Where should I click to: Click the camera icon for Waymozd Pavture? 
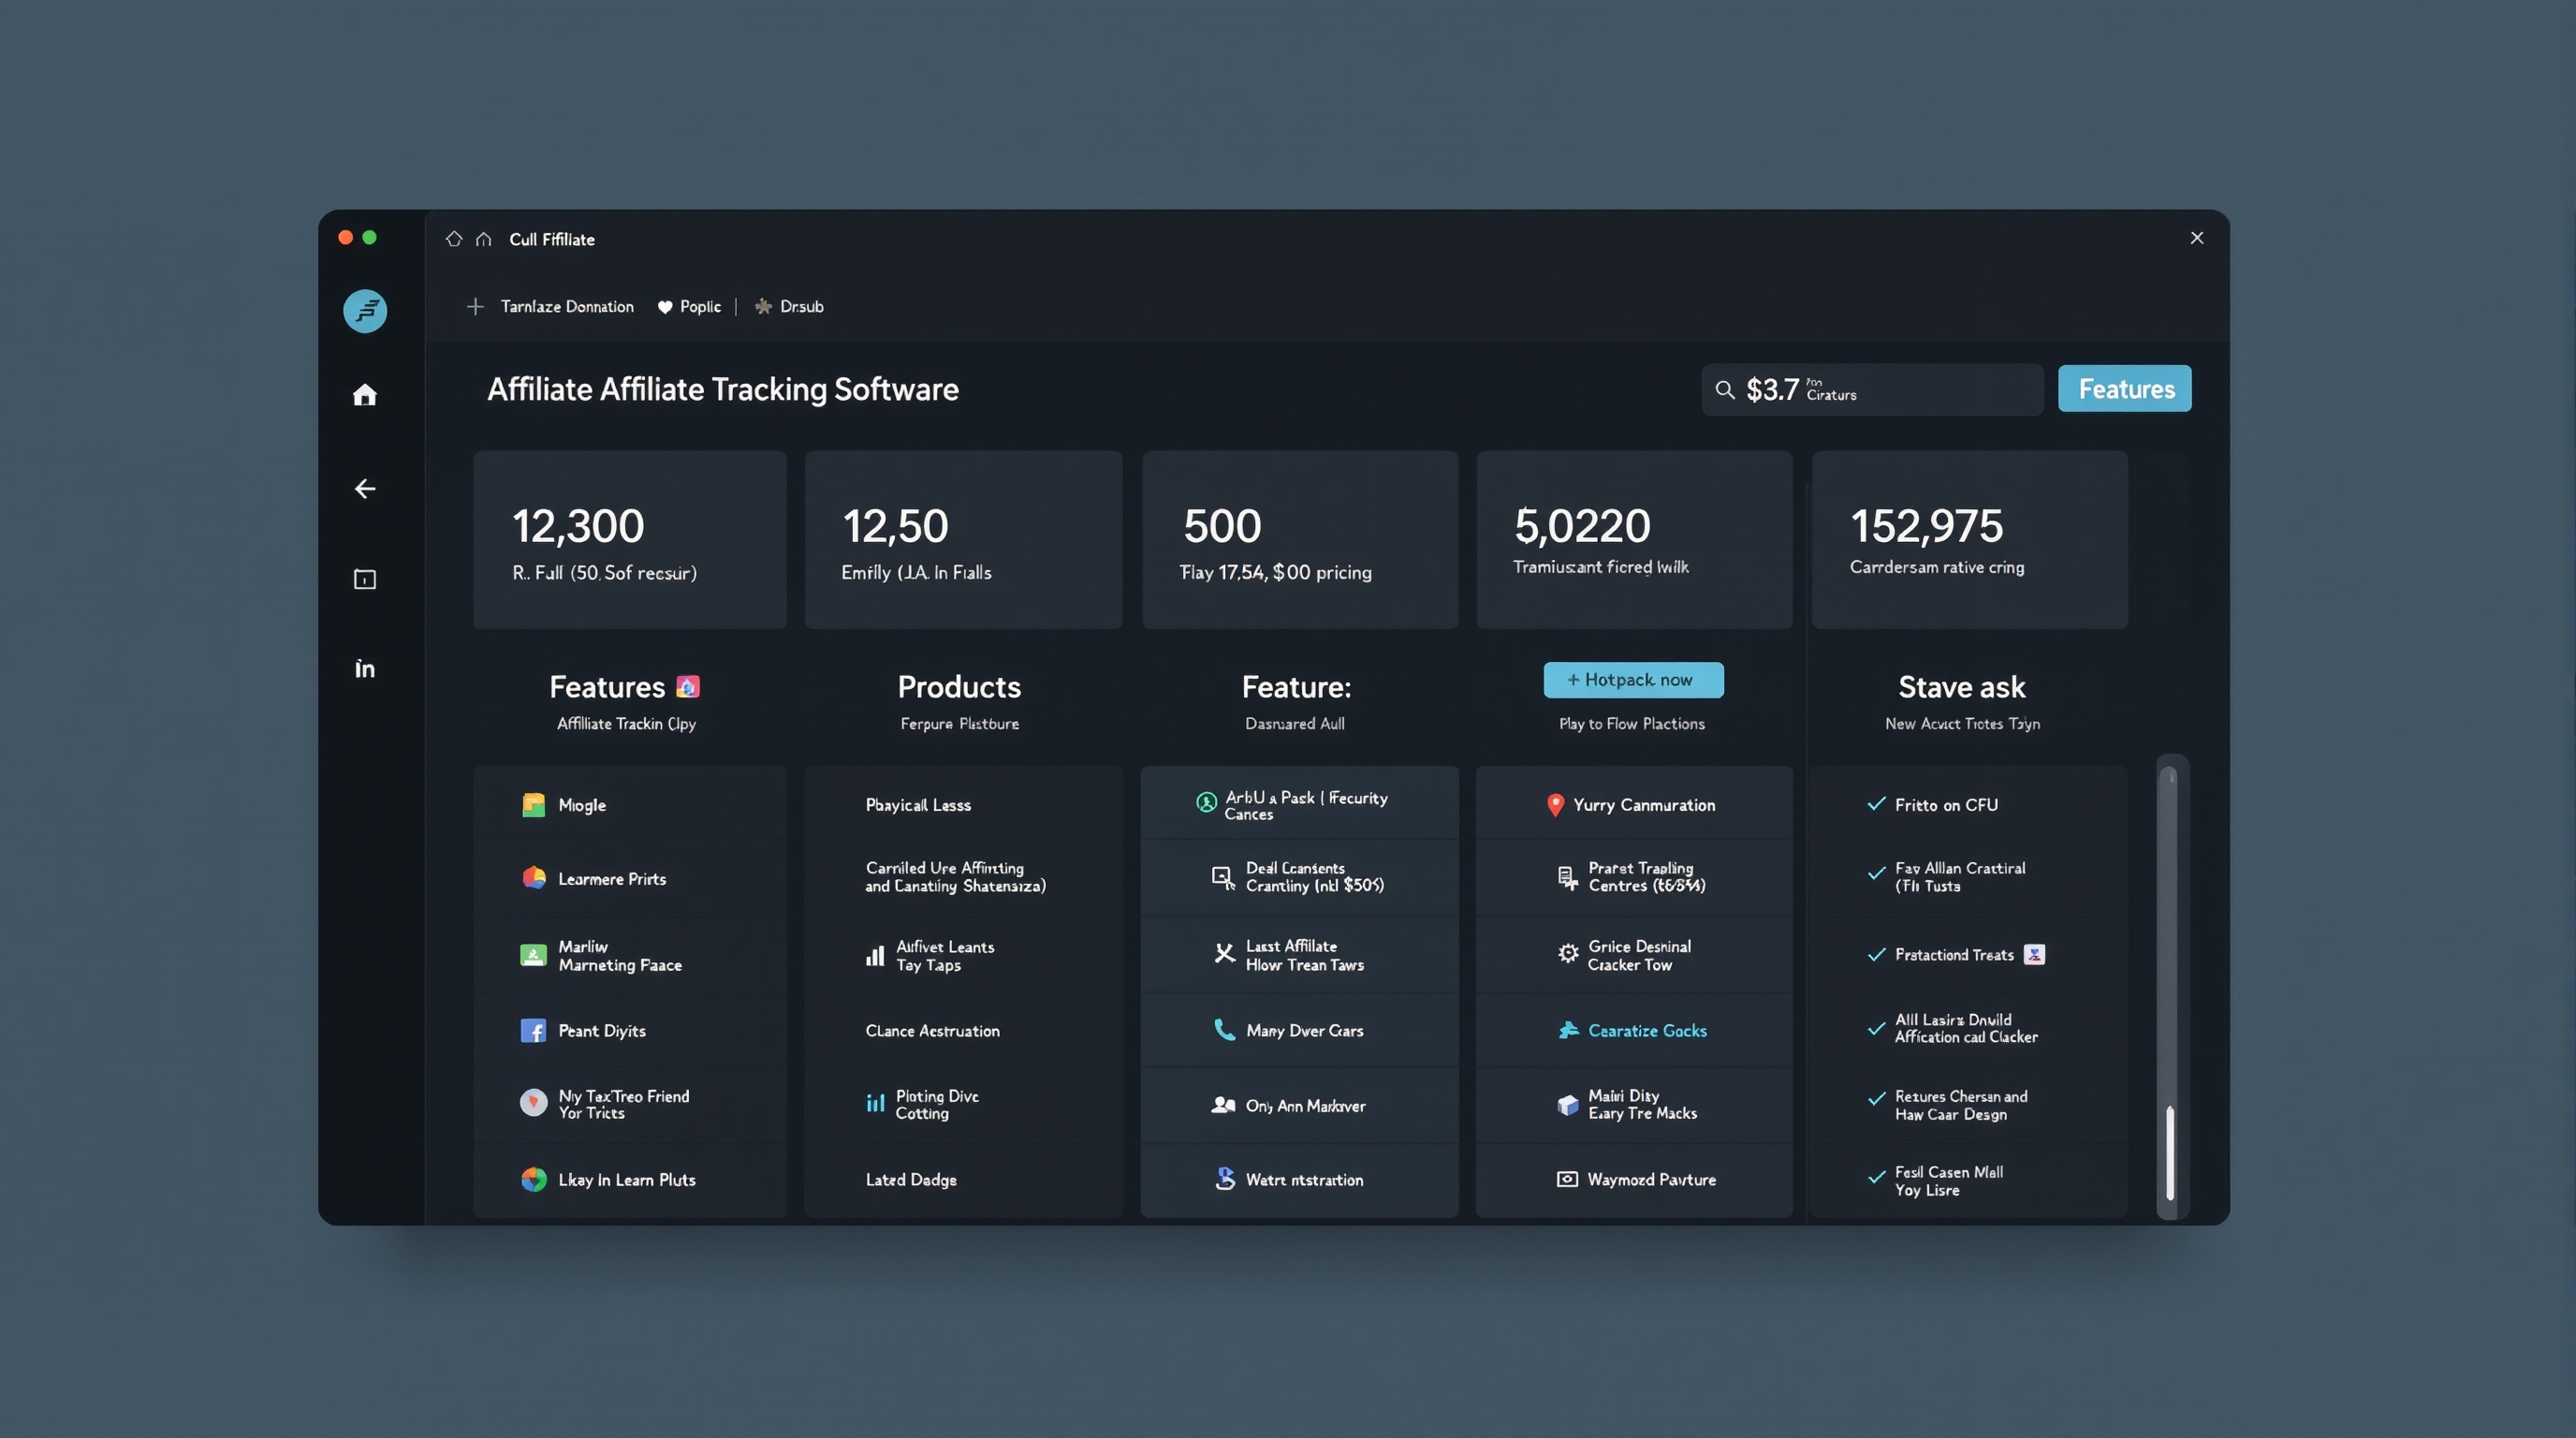coord(1568,1179)
